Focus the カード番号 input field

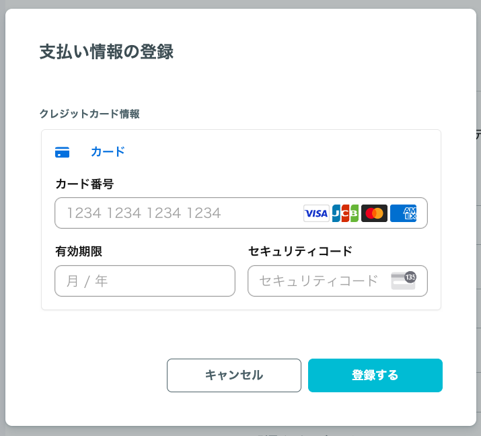pyautogui.click(x=241, y=213)
